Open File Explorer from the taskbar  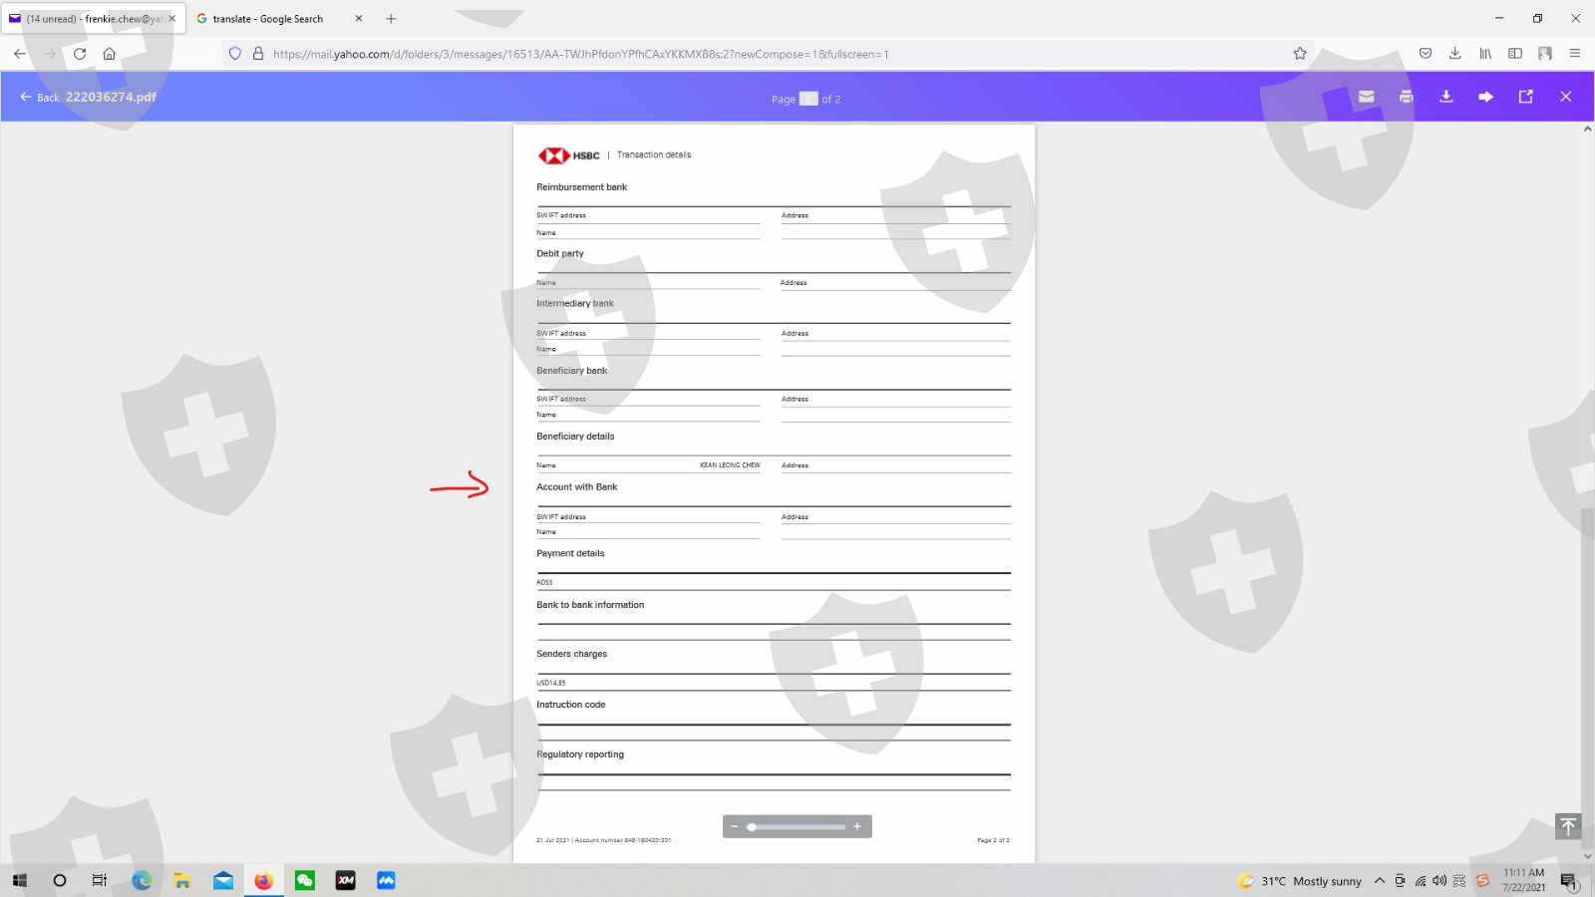[182, 880]
